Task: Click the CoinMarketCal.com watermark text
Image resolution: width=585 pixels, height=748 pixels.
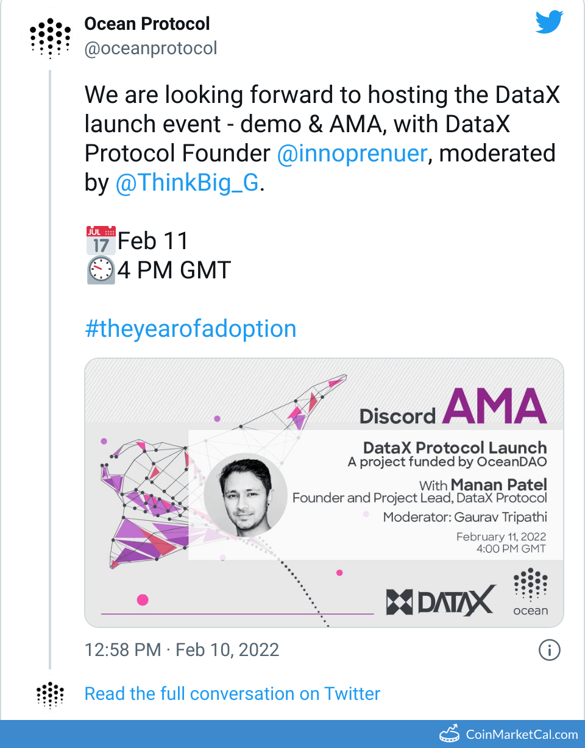Action: [522, 734]
